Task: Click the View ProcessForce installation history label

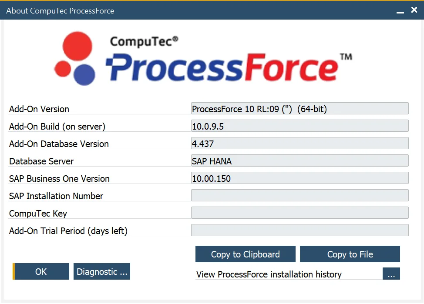Action: click(269, 274)
